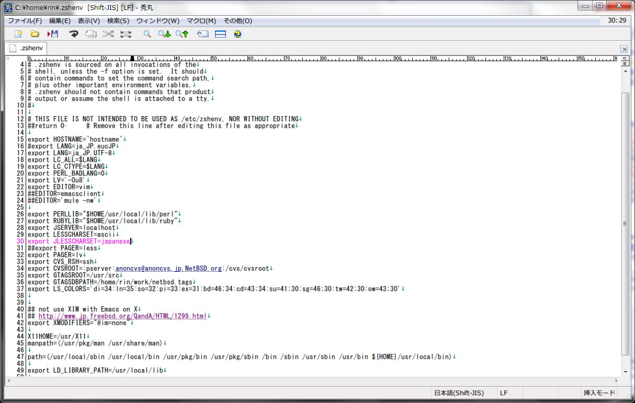Open the 検索(S) menu
Screen dimensions: 635x403
click(118, 21)
